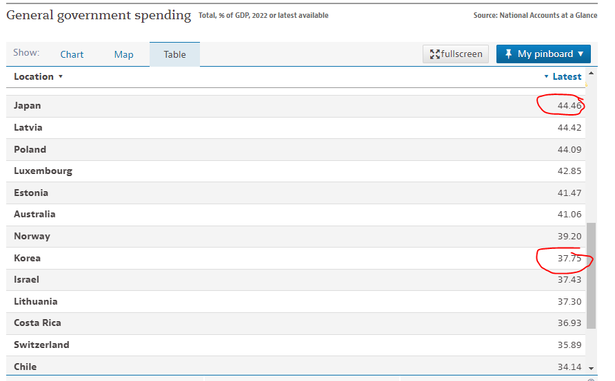Click Norway's value 39.20
The image size is (615, 381).
569,237
